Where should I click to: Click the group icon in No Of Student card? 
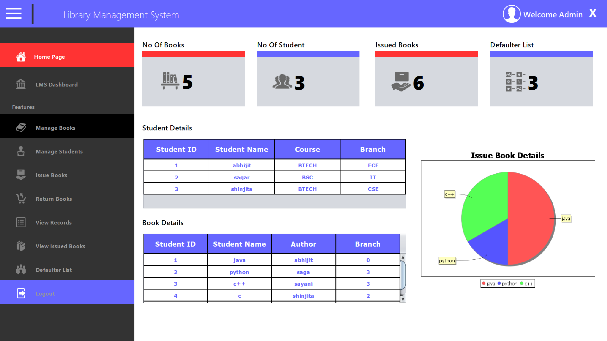[x=282, y=81]
